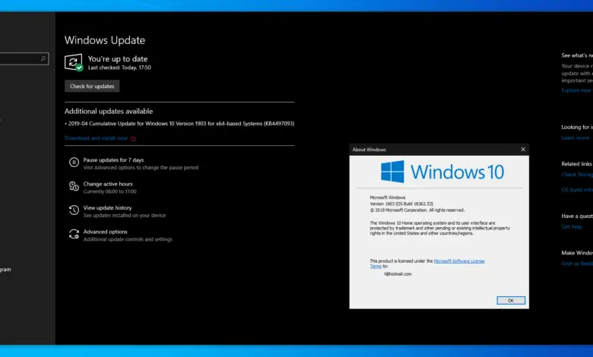Click the Check Storage related link
The image size is (593, 357).
(577, 175)
